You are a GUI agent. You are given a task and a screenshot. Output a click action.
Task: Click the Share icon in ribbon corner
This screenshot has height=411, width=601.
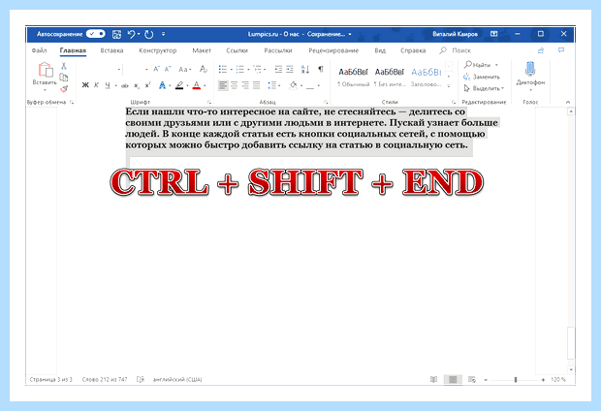click(541, 50)
